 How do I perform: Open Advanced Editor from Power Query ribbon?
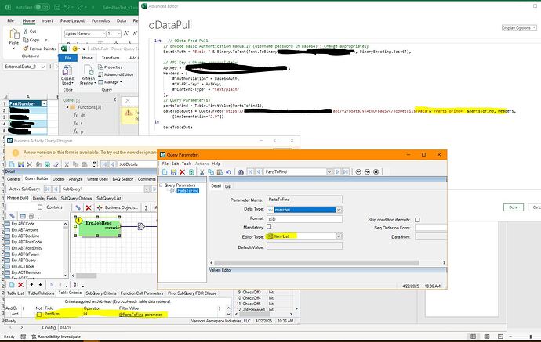[x=115, y=74]
